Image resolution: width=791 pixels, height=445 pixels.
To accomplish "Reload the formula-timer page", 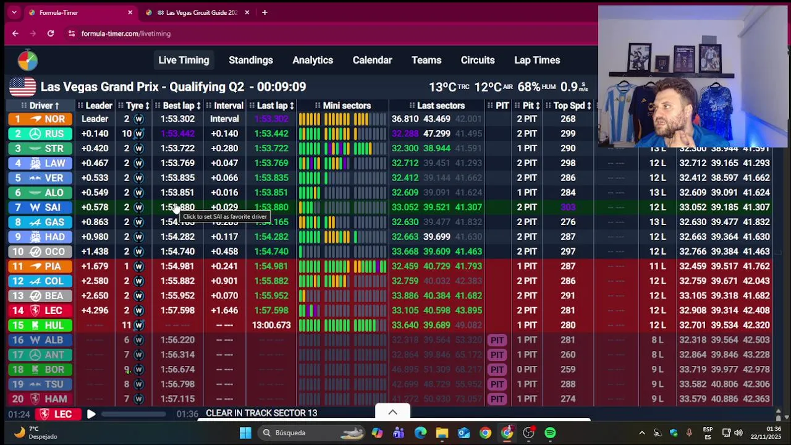I will point(51,33).
